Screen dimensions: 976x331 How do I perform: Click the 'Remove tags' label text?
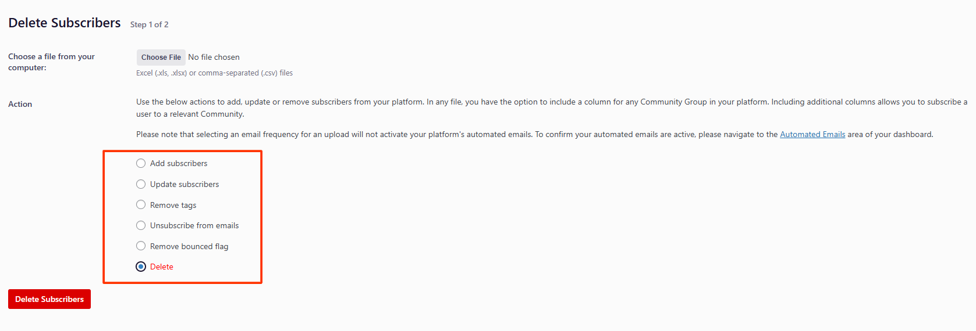tap(173, 205)
